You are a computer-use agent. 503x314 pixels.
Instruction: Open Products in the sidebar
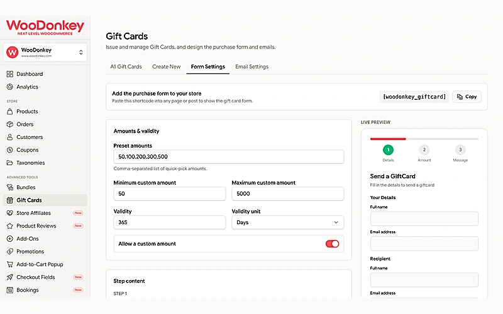pos(45,112)
